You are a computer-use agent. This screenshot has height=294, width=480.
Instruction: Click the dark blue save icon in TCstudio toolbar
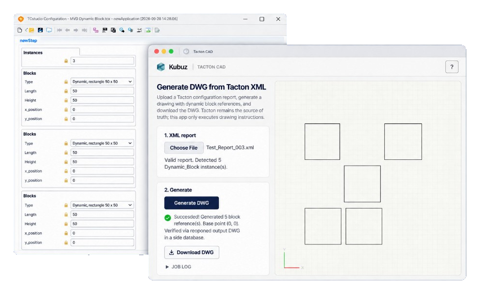pos(40,30)
